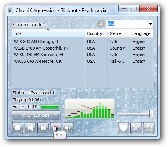
Task: Sort stations by Title column
Action: pyautogui.click(x=48, y=33)
